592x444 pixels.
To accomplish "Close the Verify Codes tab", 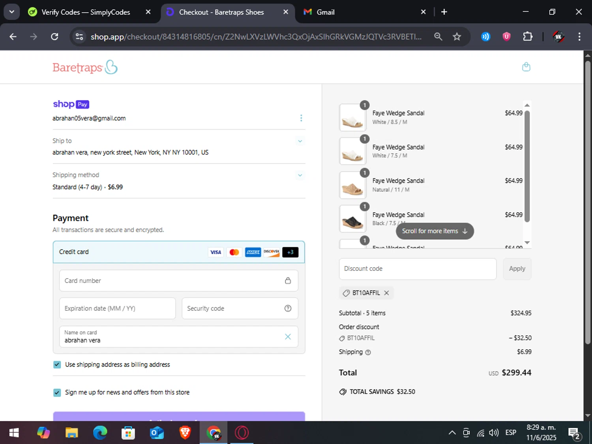I will click(x=148, y=12).
